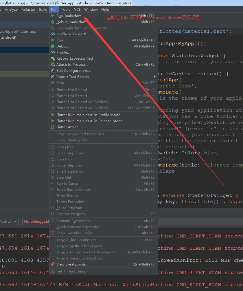This screenshot has height=291, width=243.
Task: Click the Import Test Results icon
Action: point(53,77)
